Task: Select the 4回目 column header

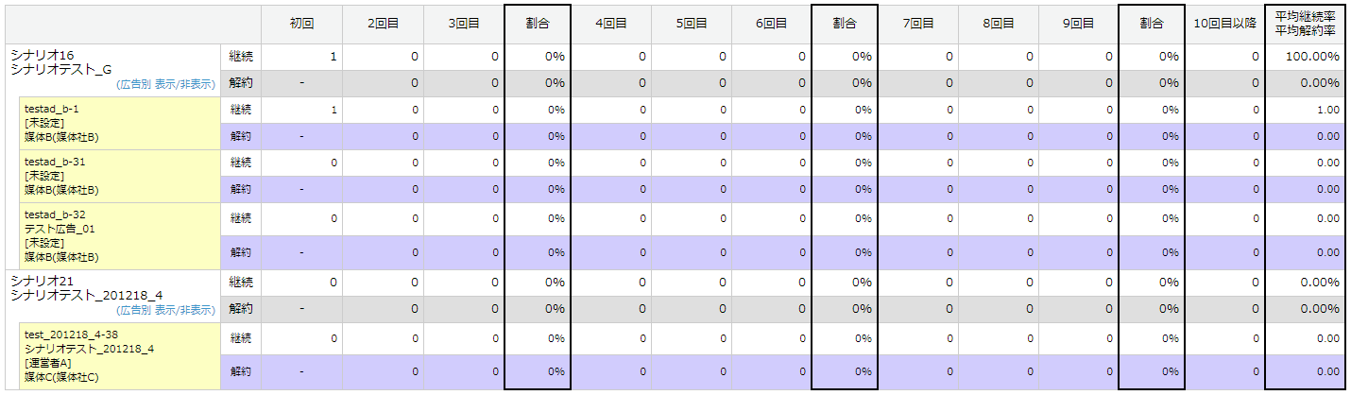Action: [611, 24]
